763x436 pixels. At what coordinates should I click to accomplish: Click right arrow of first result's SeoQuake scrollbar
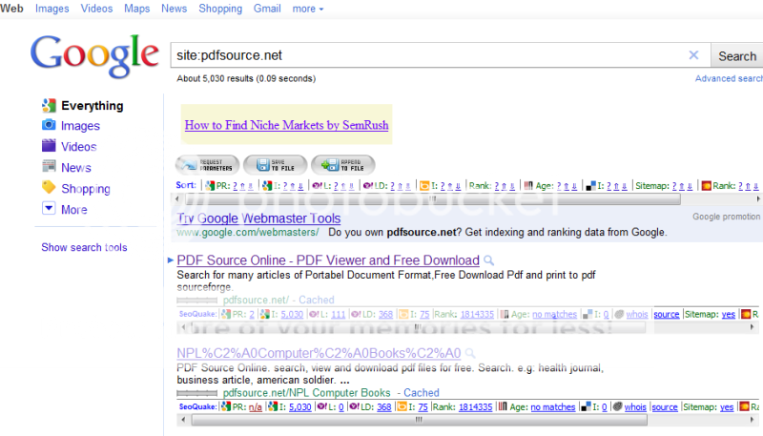pyautogui.click(x=753, y=327)
